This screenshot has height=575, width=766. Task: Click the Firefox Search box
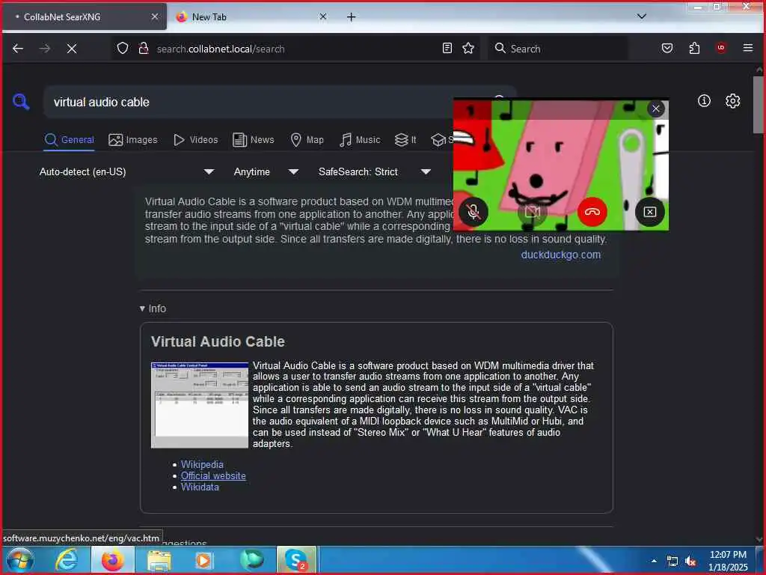coord(557,49)
